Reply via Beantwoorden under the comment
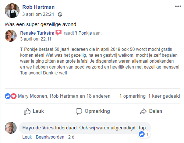This screenshot has height=143, width=184. point(50,137)
